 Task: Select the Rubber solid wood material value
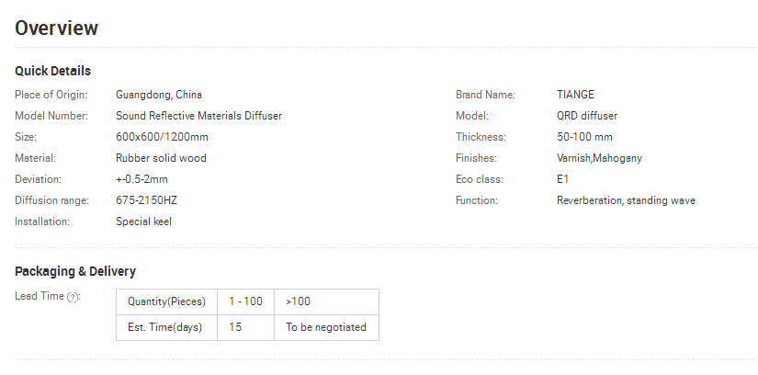(x=161, y=158)
